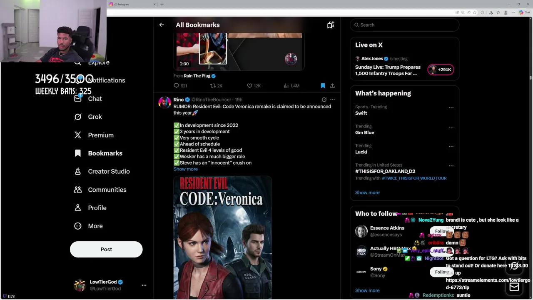Click Grok icon on Rino's post

click(324, 100)
